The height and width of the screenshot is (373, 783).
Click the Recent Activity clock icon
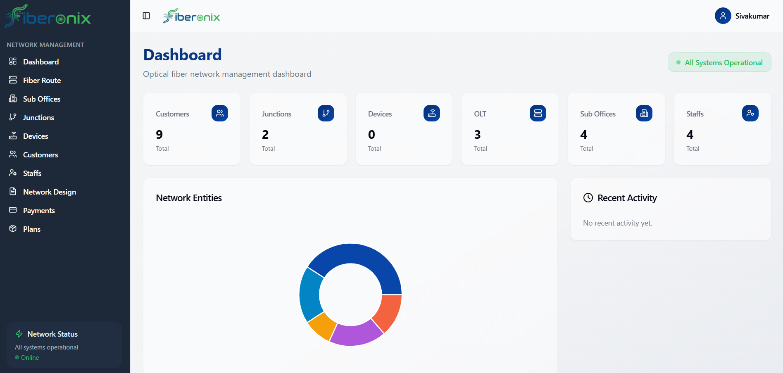(x=588, y=198)
